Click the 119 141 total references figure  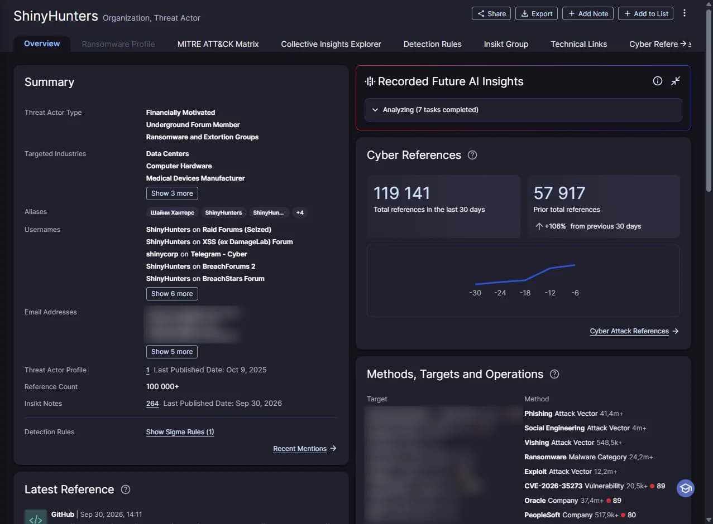tap(402, 193)
